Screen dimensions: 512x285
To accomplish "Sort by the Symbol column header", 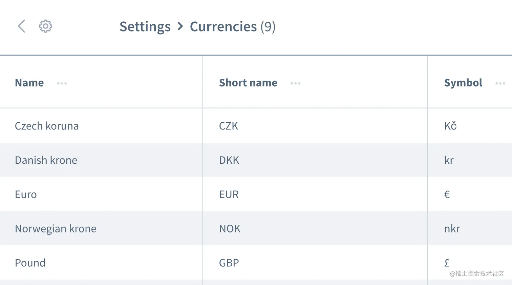I will (x=463, y=83).
